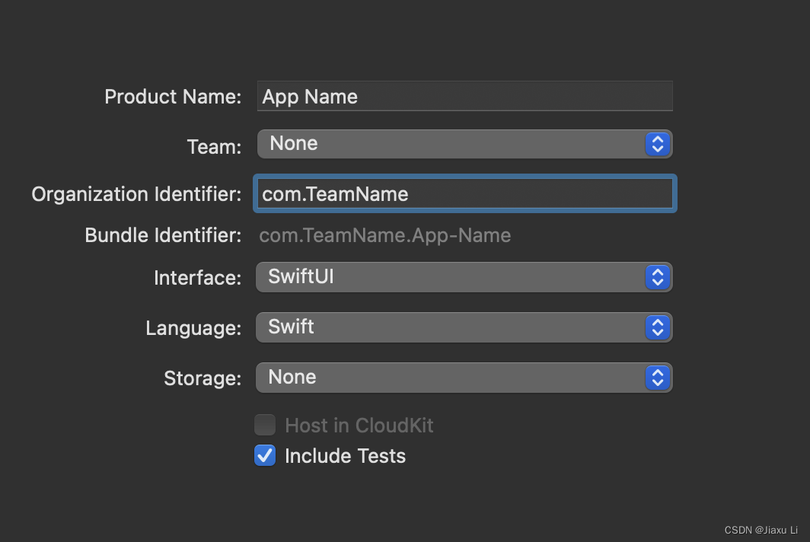Click the blue arrows on Storage popup

click(x=657, y=378)
